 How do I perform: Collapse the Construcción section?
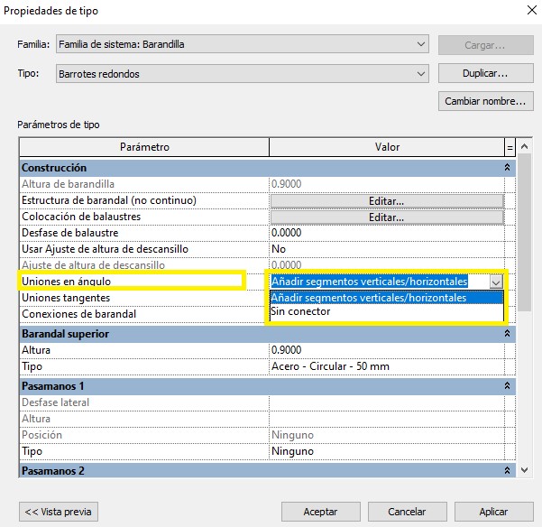509,168
